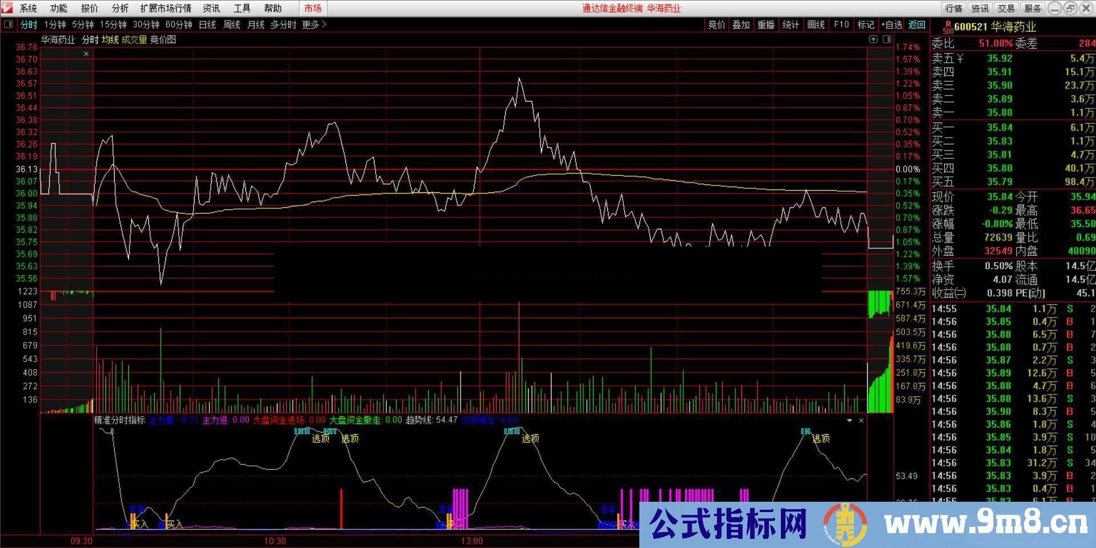Screen dimensions: 1096x548
Task: Open the indicator panel dropdown arrow
Action: [x=849, y=420]
